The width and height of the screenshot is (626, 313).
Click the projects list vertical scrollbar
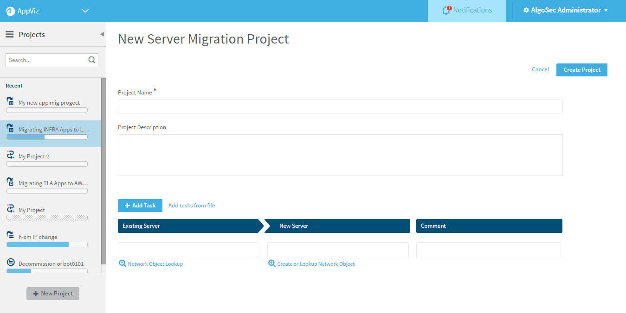coord(103,171)
